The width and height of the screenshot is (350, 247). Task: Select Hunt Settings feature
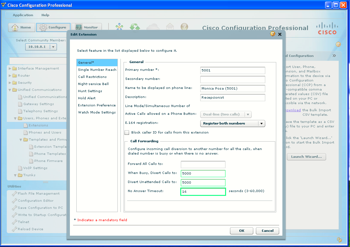(97, 91)
